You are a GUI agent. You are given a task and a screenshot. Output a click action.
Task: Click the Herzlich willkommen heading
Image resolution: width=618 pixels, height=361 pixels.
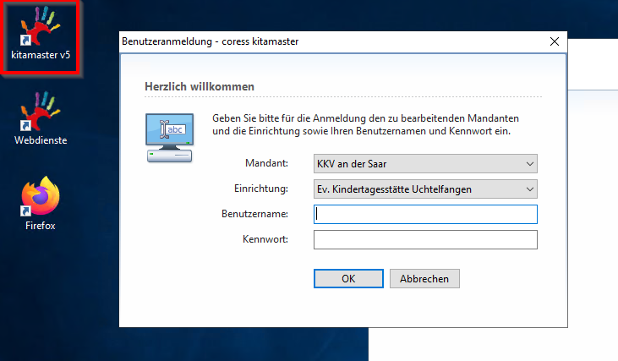coord(200,87)
